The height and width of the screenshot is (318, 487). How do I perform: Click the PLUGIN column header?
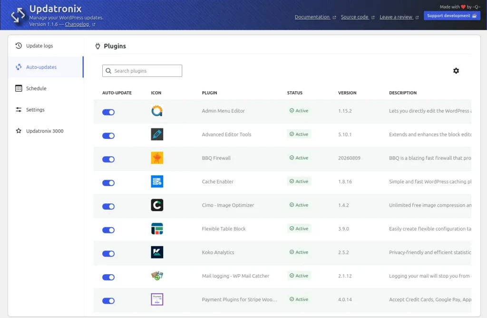click(x=209, y=93)
